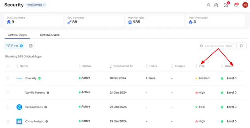Open the Vanilla Forums app name link
Viewport: 250px width, 128px height.
coord(35,93)
